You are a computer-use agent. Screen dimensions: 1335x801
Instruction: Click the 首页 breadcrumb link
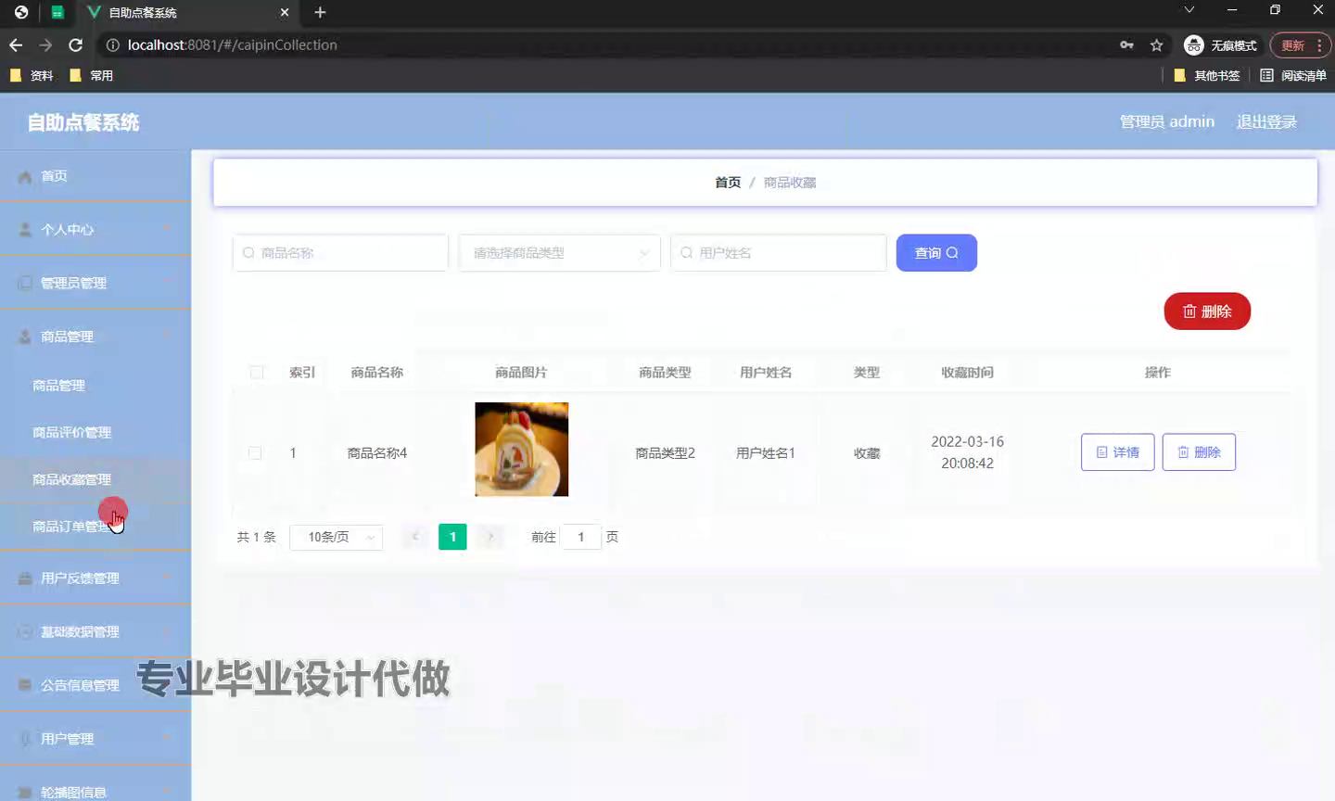pyautogui.click(x=728, y=183)
